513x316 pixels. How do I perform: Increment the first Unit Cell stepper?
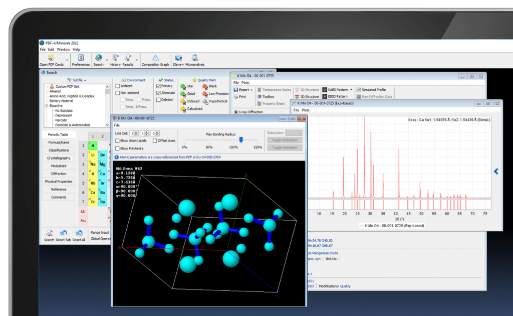(136, 132)
